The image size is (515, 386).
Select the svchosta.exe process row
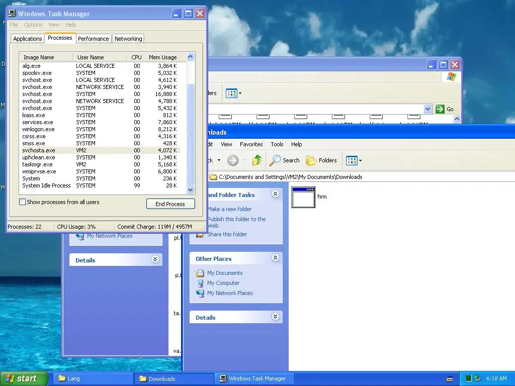click(100, 150)
